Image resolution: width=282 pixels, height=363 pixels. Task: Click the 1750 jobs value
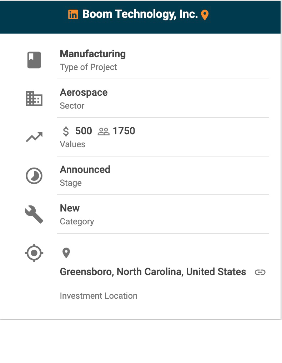[124, 131]
